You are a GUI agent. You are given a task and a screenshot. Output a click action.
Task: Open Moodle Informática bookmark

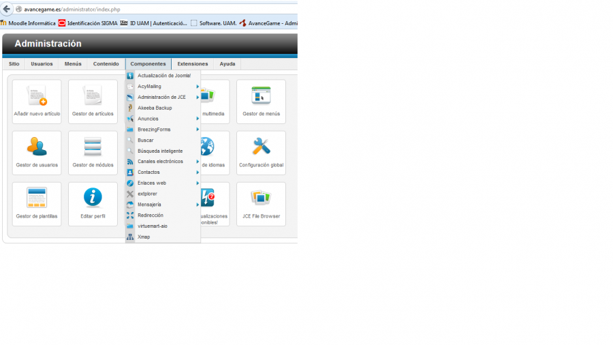28,23
